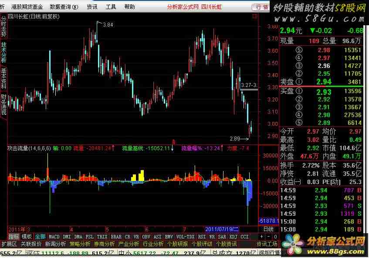Click the 攻击流量(14,6,6,6) indicator title
The height and width of the screenshot is (258, 369).
tap(30, 148)
